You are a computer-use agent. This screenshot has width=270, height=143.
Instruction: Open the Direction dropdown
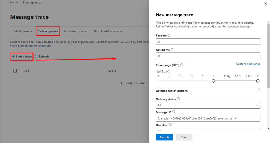click(208, 129)
